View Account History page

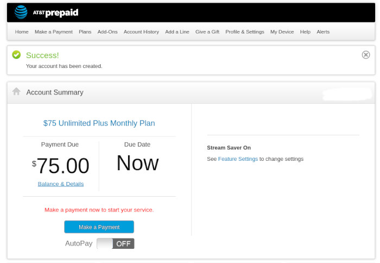click(x=141, y=32)
